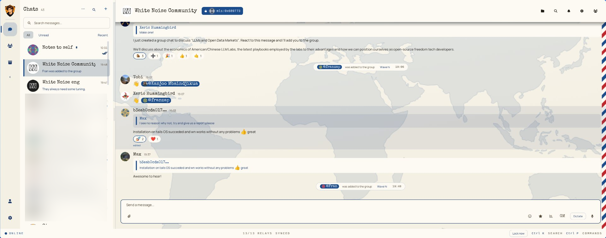The image size is (606, 238).
Task: Click the star icon in the composer
Action: pyautogui.click(x=540, y=216)
